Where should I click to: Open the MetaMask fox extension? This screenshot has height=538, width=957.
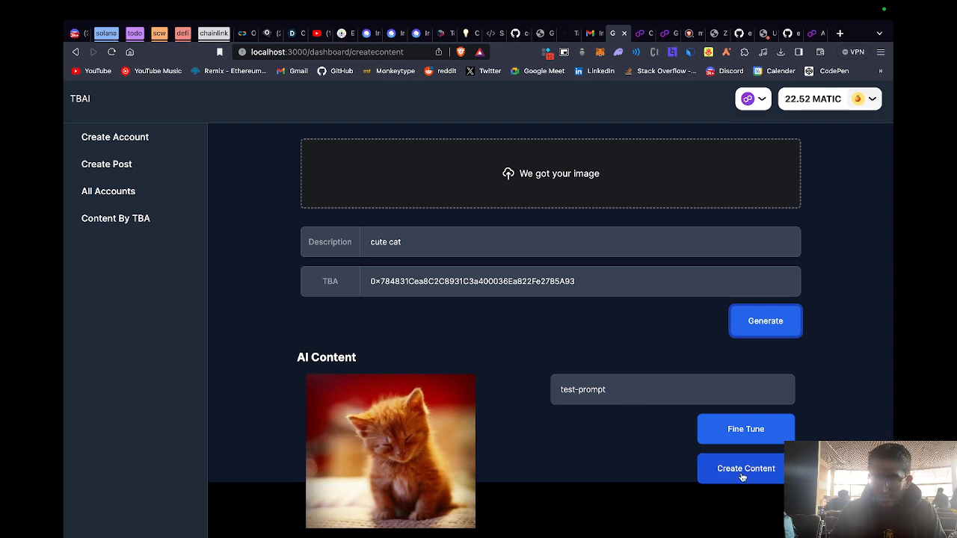pyautogui.click(x=600, y=52)
